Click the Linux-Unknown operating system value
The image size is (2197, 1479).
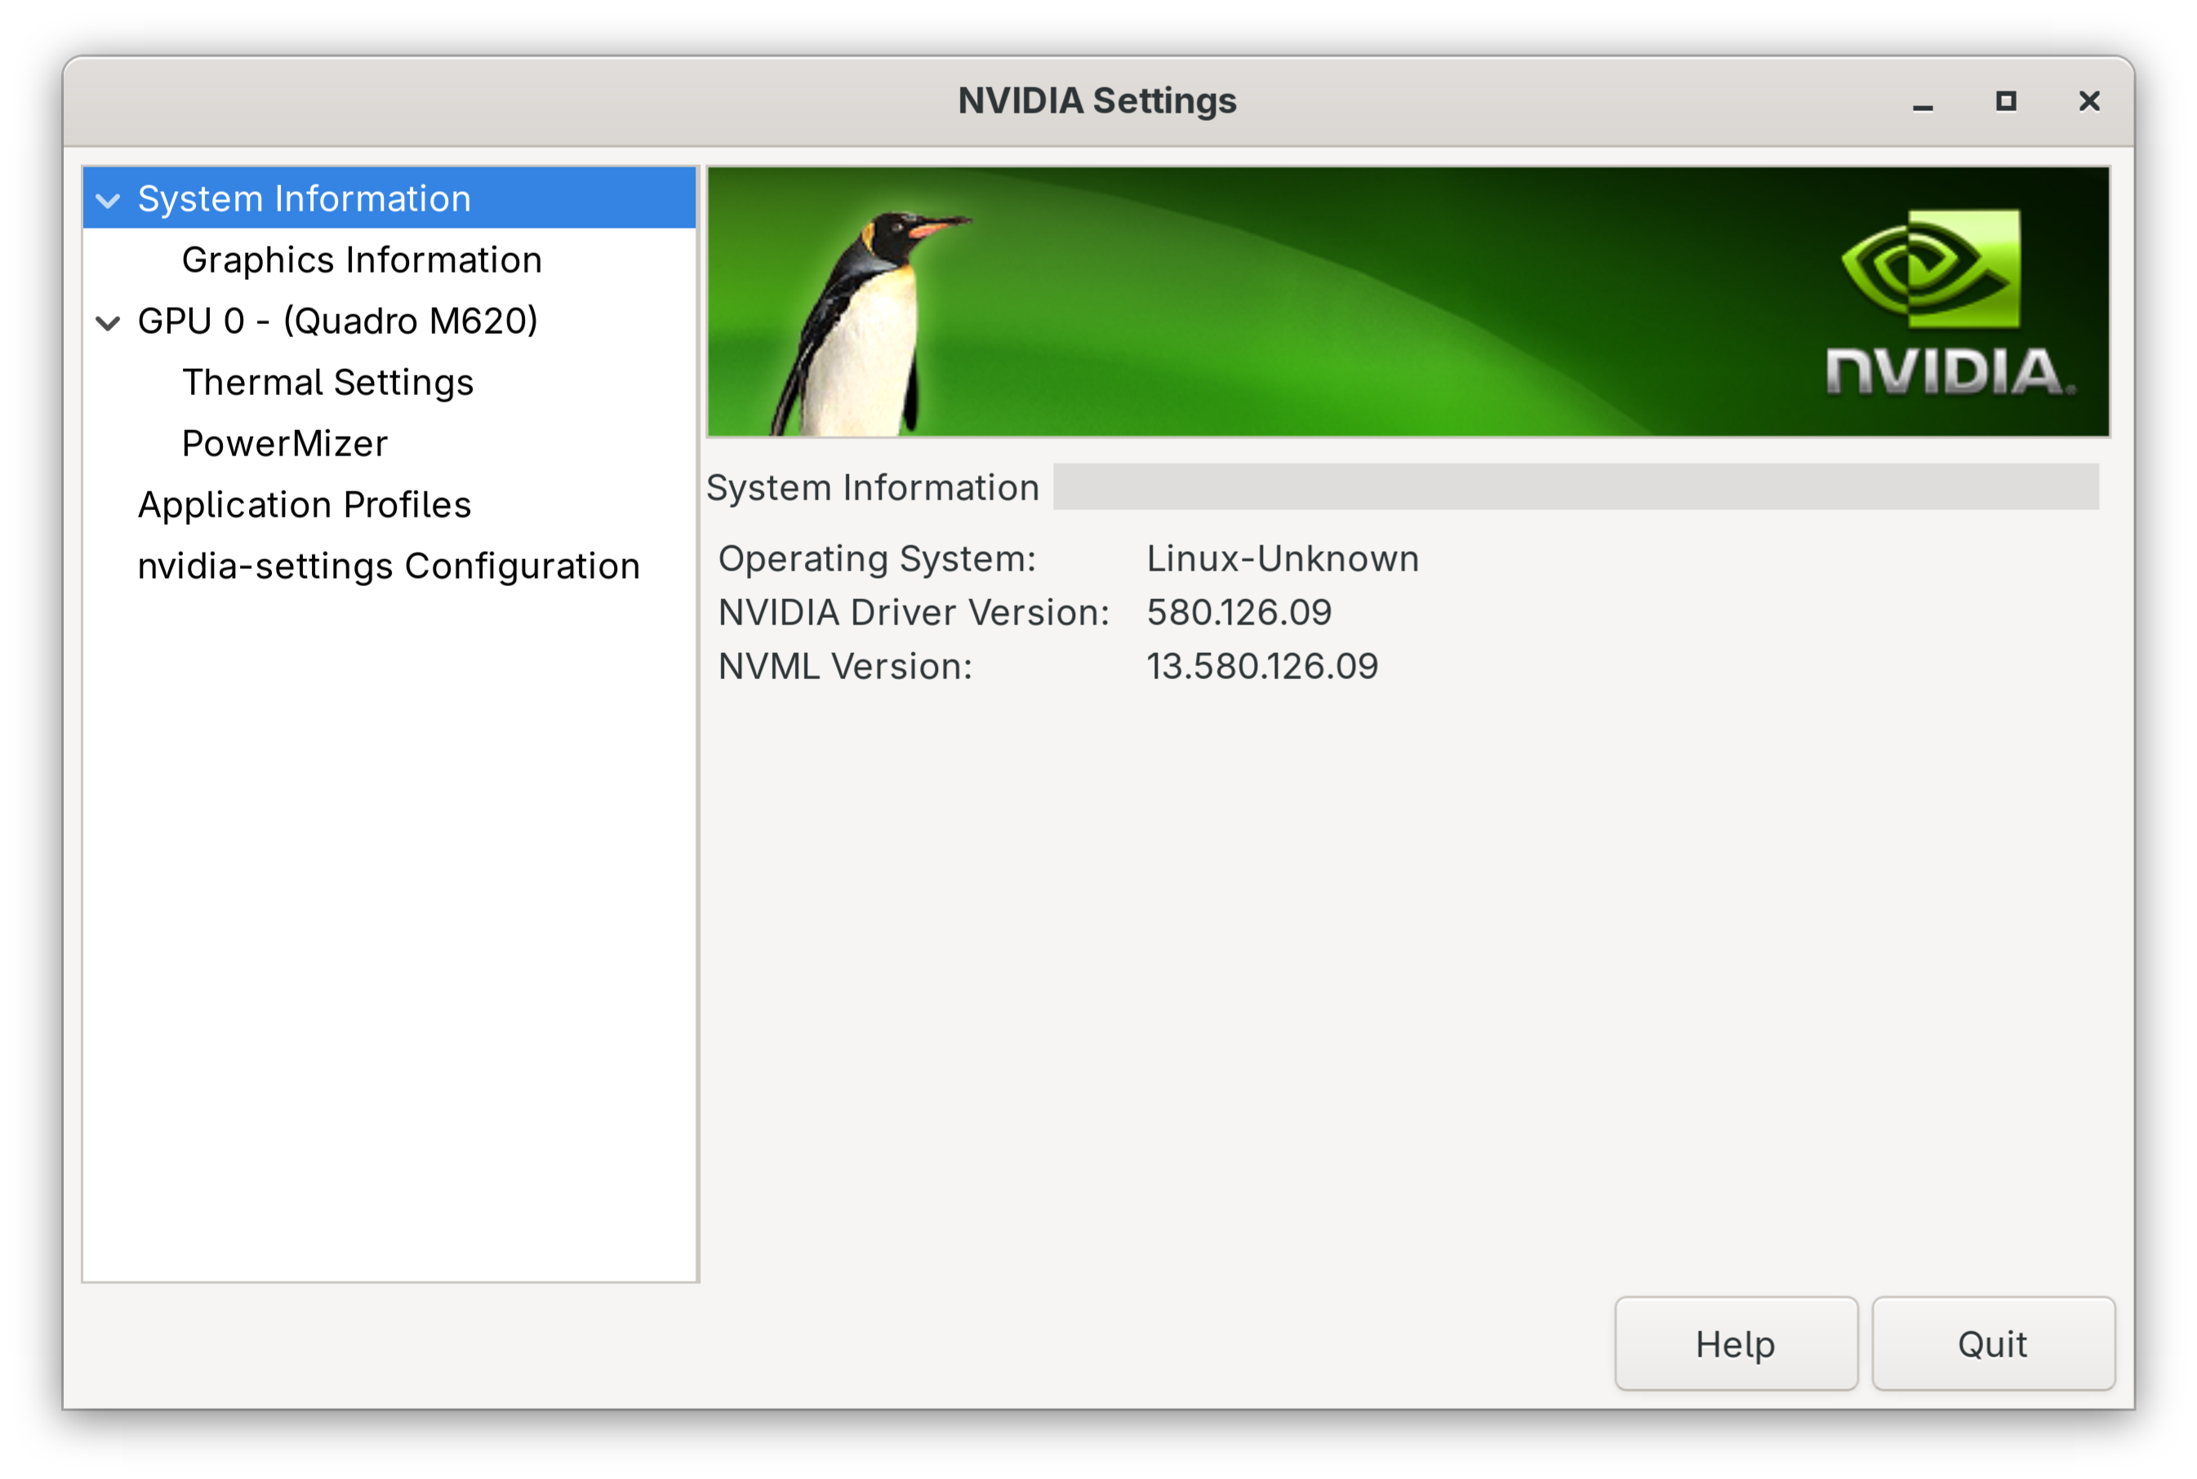click(1282, 559)
